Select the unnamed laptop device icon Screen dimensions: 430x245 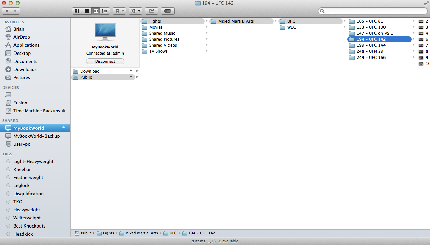coord(8,95)
